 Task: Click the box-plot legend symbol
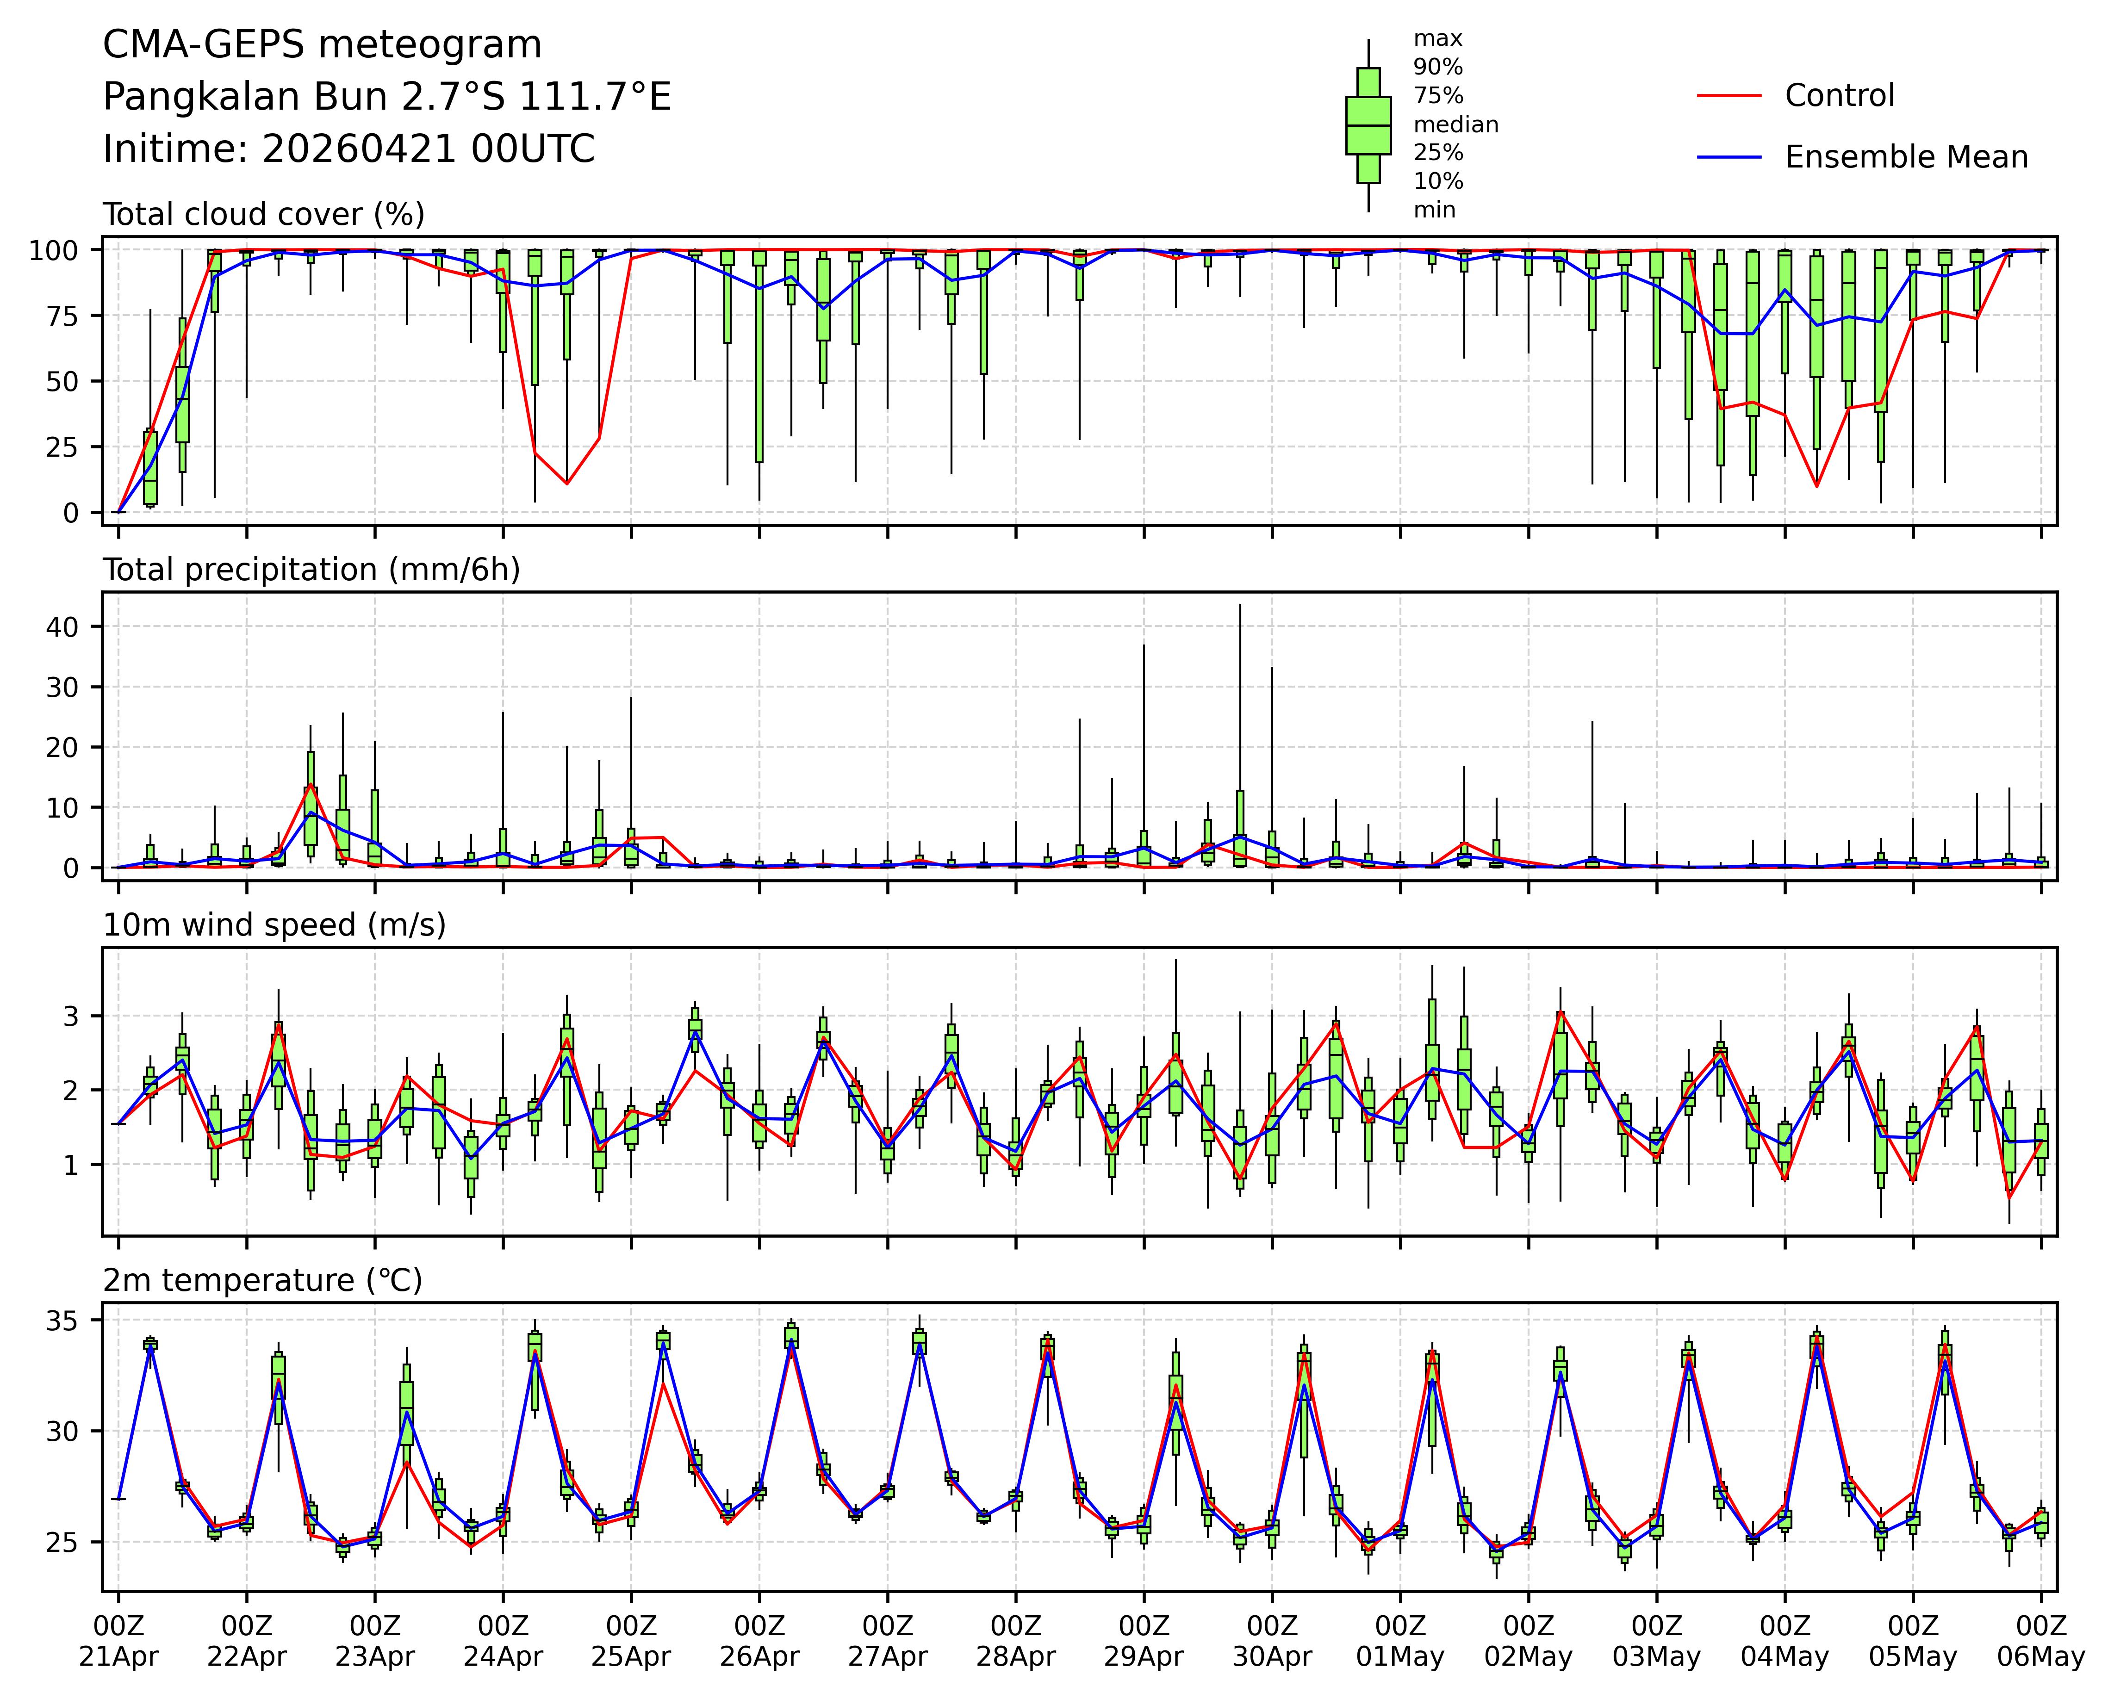(1368, 125)
